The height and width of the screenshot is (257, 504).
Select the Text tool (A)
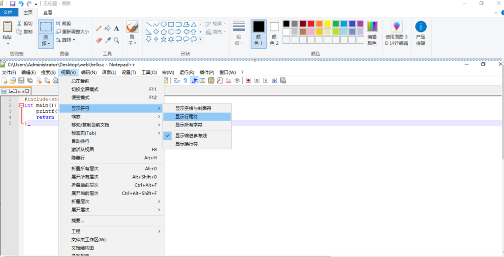tap(117, 29)
